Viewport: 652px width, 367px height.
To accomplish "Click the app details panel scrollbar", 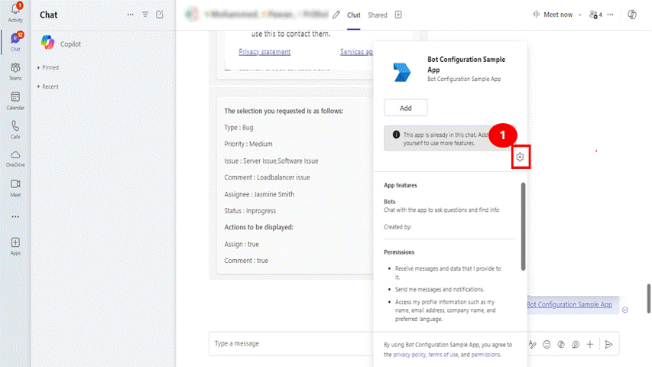I will click(523, 226).
